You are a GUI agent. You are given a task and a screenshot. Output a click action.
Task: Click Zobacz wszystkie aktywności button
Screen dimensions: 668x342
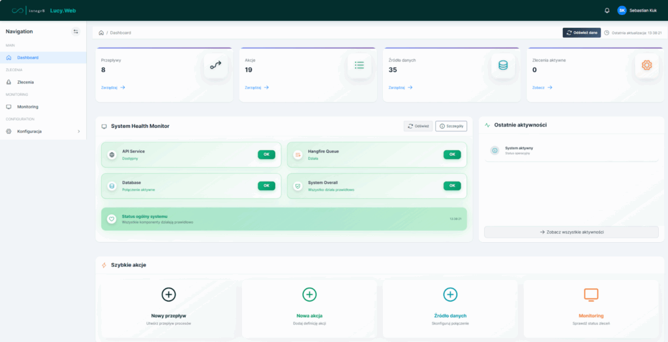(x=571, y=232)
